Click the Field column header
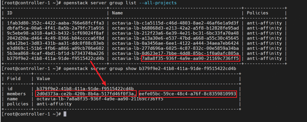Viewport: 307px width, 122px height. (14, 79)
